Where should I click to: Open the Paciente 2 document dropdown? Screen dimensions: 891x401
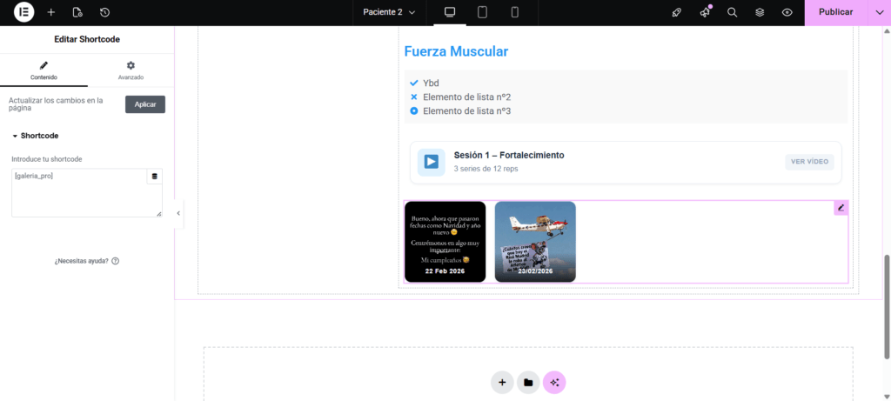click(x=389, y=12)
